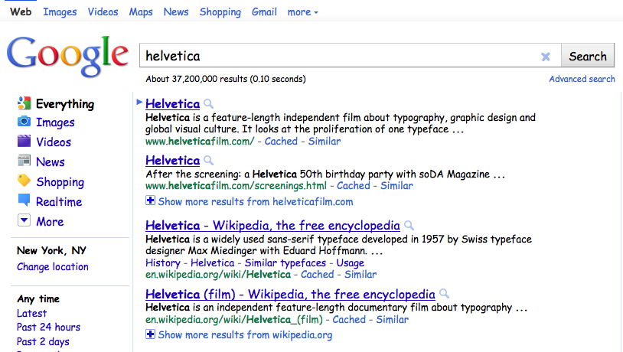
Task: Open the top bar 'more' dropdown
Action: [302, 12]
